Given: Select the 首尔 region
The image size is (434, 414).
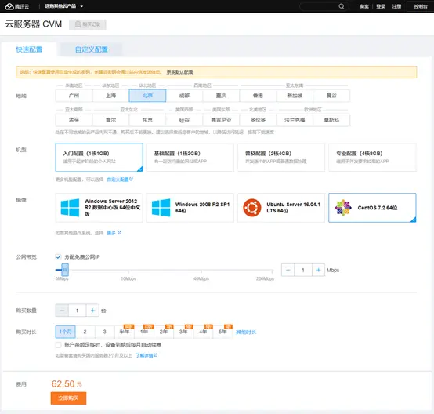Looking at the screenshot, I should click(x=110, y=120).
